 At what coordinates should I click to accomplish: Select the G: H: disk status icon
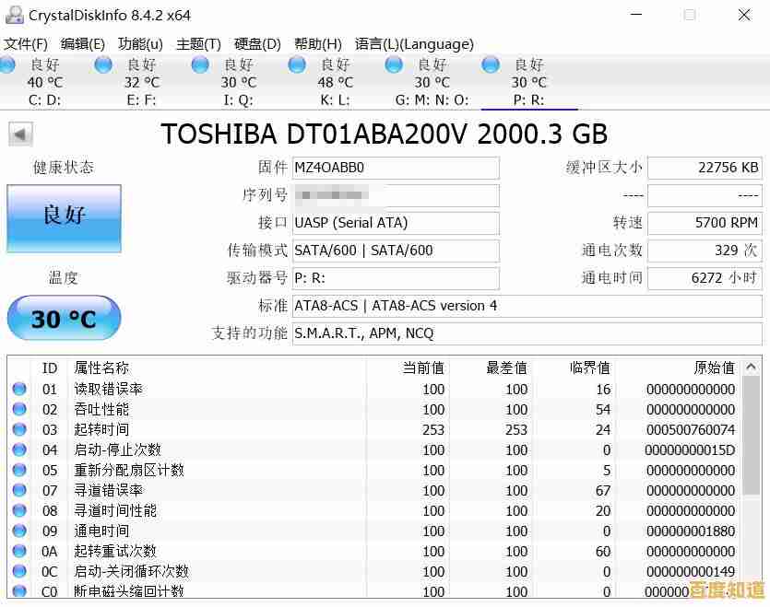199,64
